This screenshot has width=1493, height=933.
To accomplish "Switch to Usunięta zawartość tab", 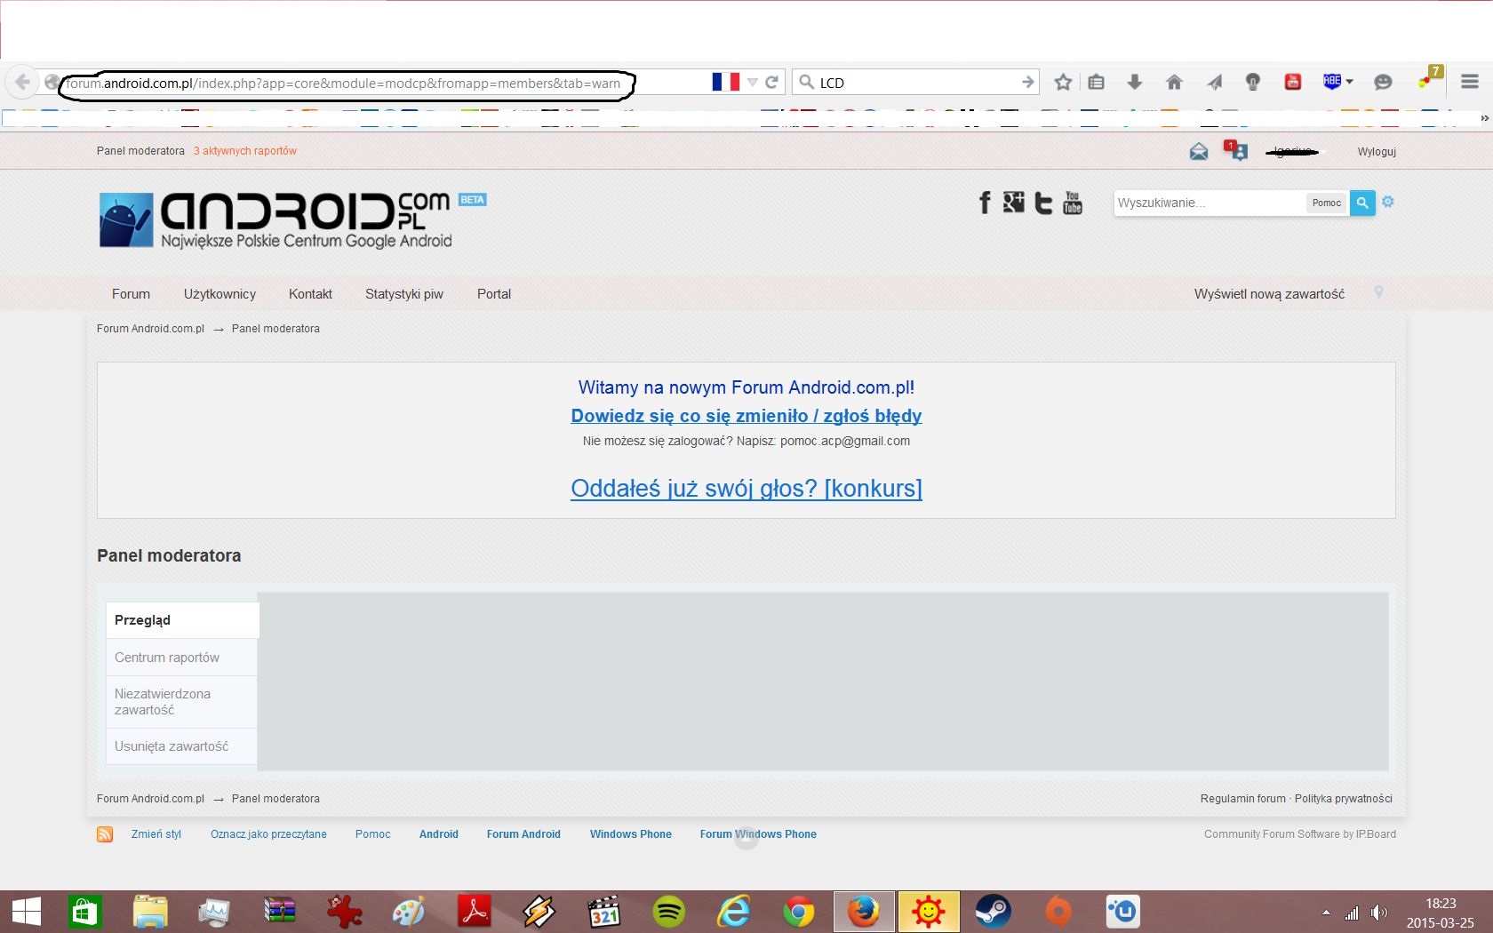I will (x=172, y=746).
